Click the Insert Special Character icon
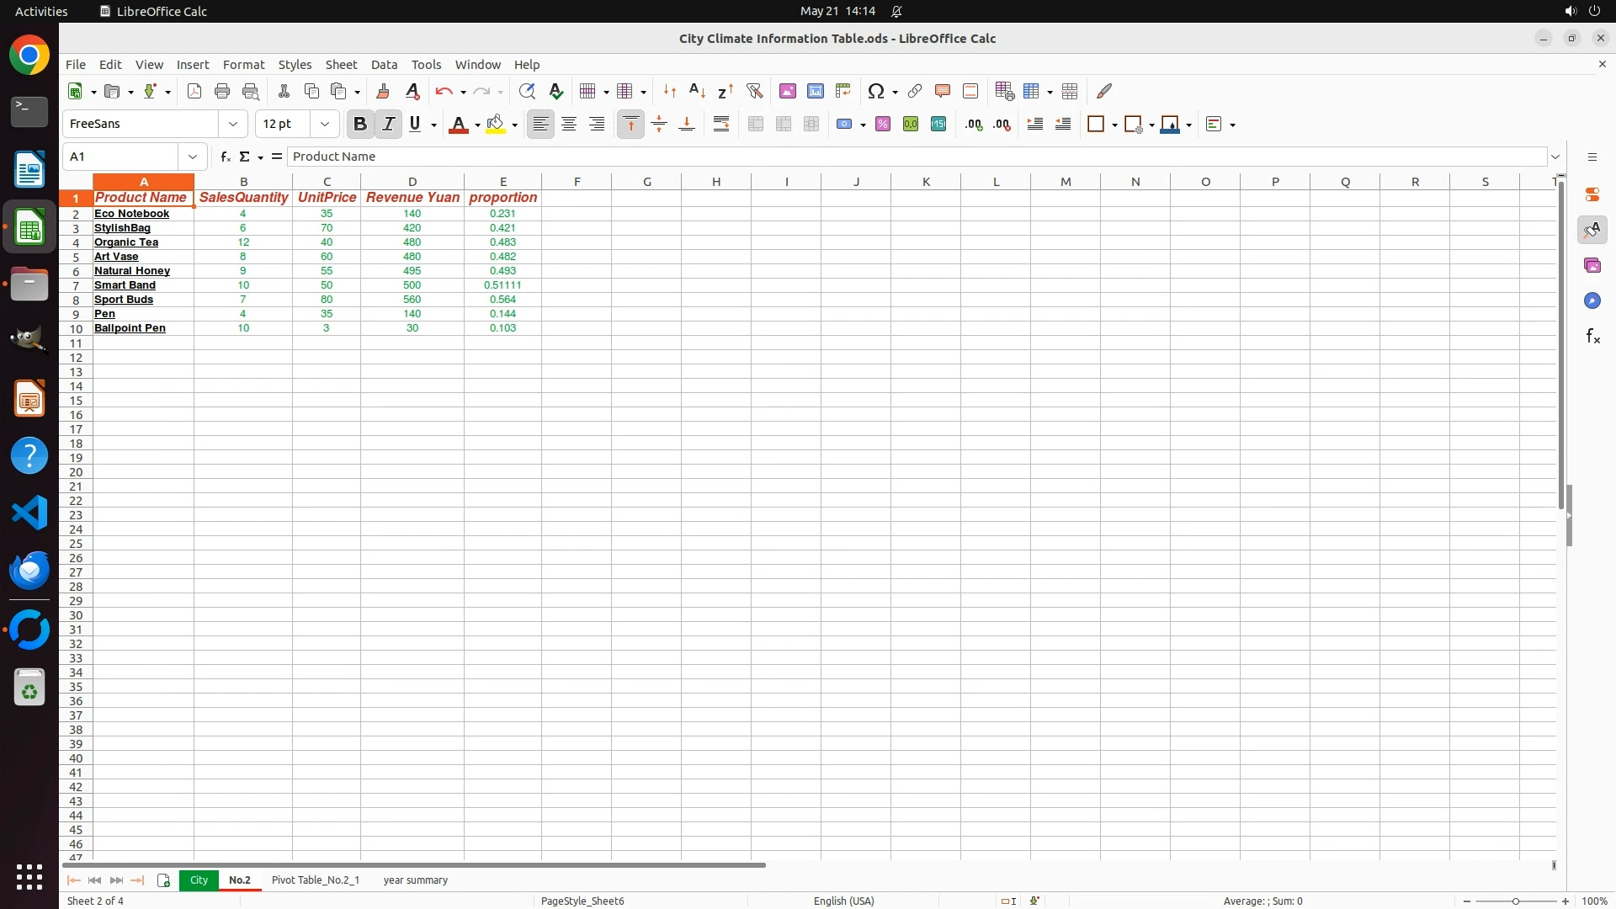This screenshot has height=909, width=1616. coord(875,91)
